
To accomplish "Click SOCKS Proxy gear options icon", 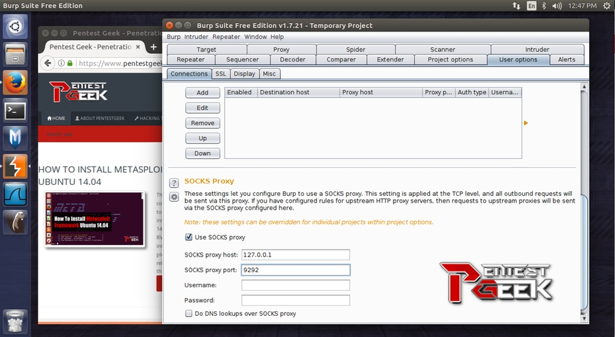I will click(174, 196).
